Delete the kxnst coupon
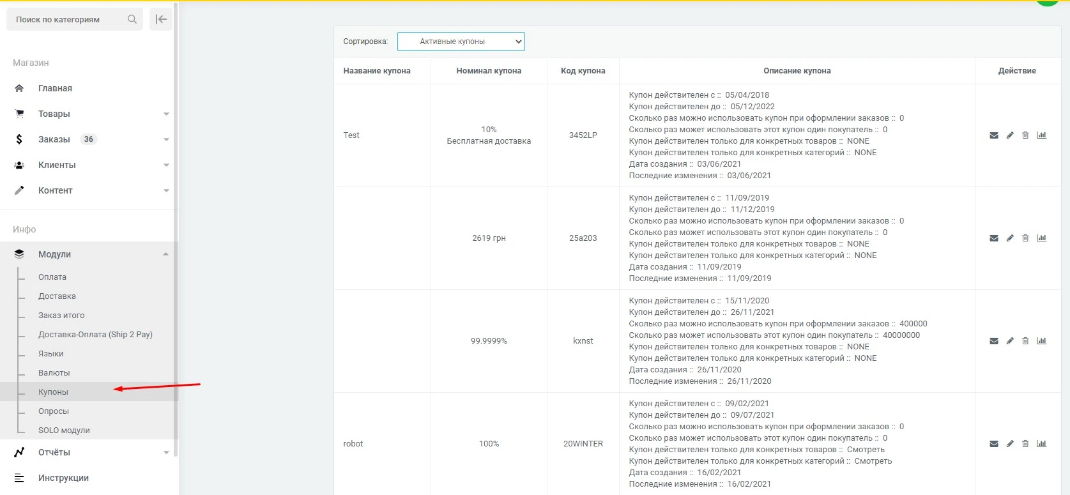The height and width of the screenshot is (495, 1070). point(1025,341)
